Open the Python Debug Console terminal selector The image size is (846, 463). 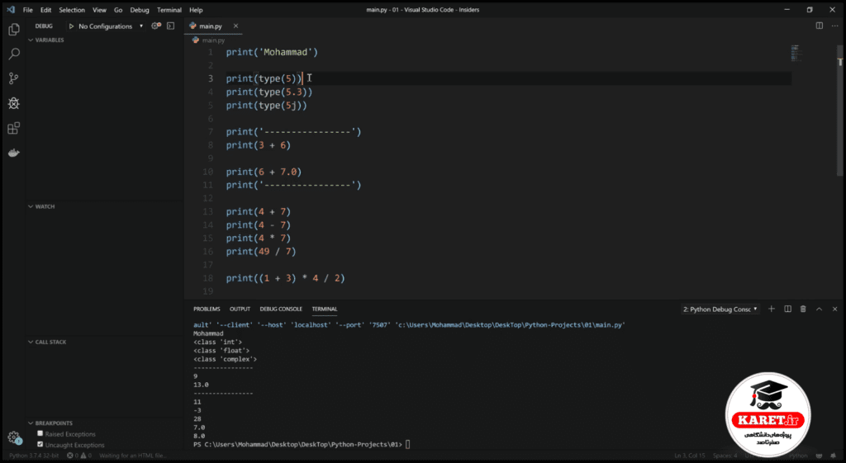tap(720, 309)
